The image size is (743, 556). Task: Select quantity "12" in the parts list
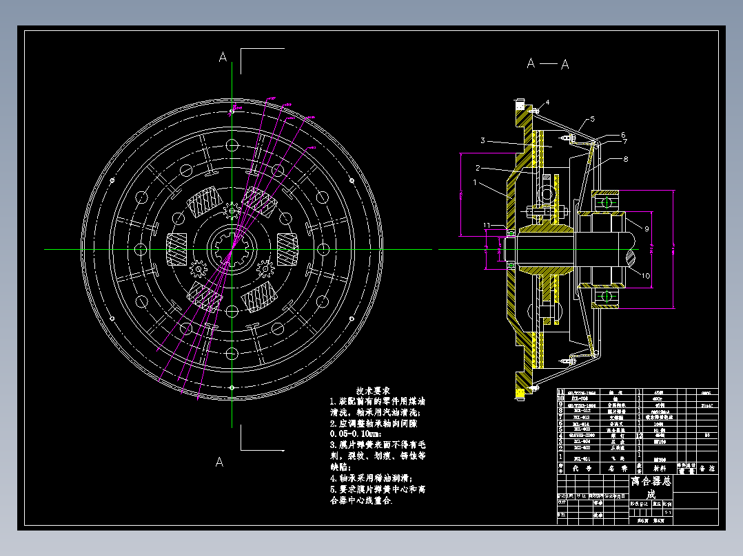(x=639, y=436)
